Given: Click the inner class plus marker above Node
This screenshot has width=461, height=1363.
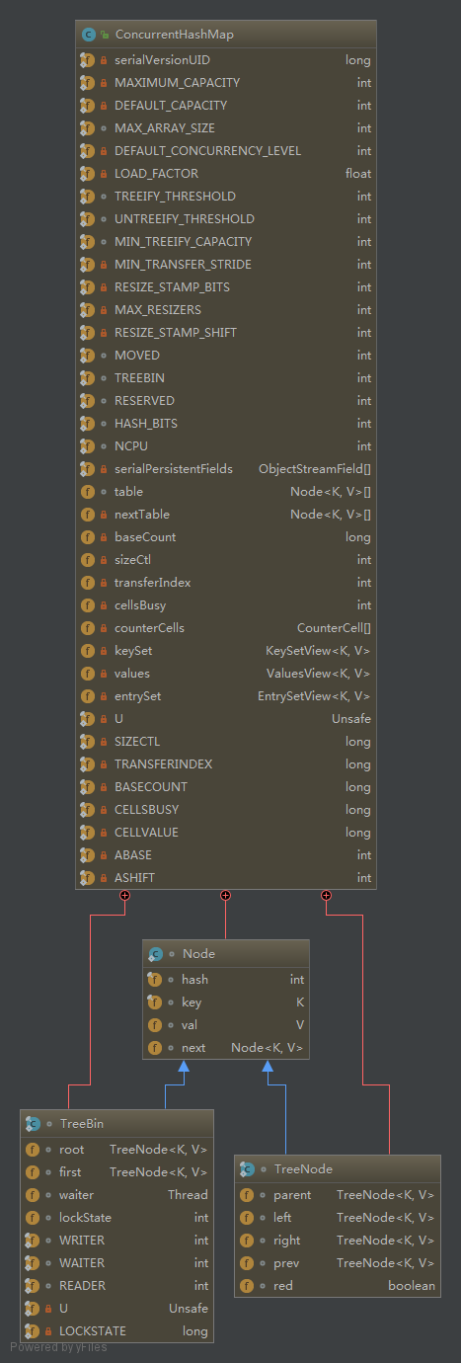Looking at the screenshot, I should 225,895.
